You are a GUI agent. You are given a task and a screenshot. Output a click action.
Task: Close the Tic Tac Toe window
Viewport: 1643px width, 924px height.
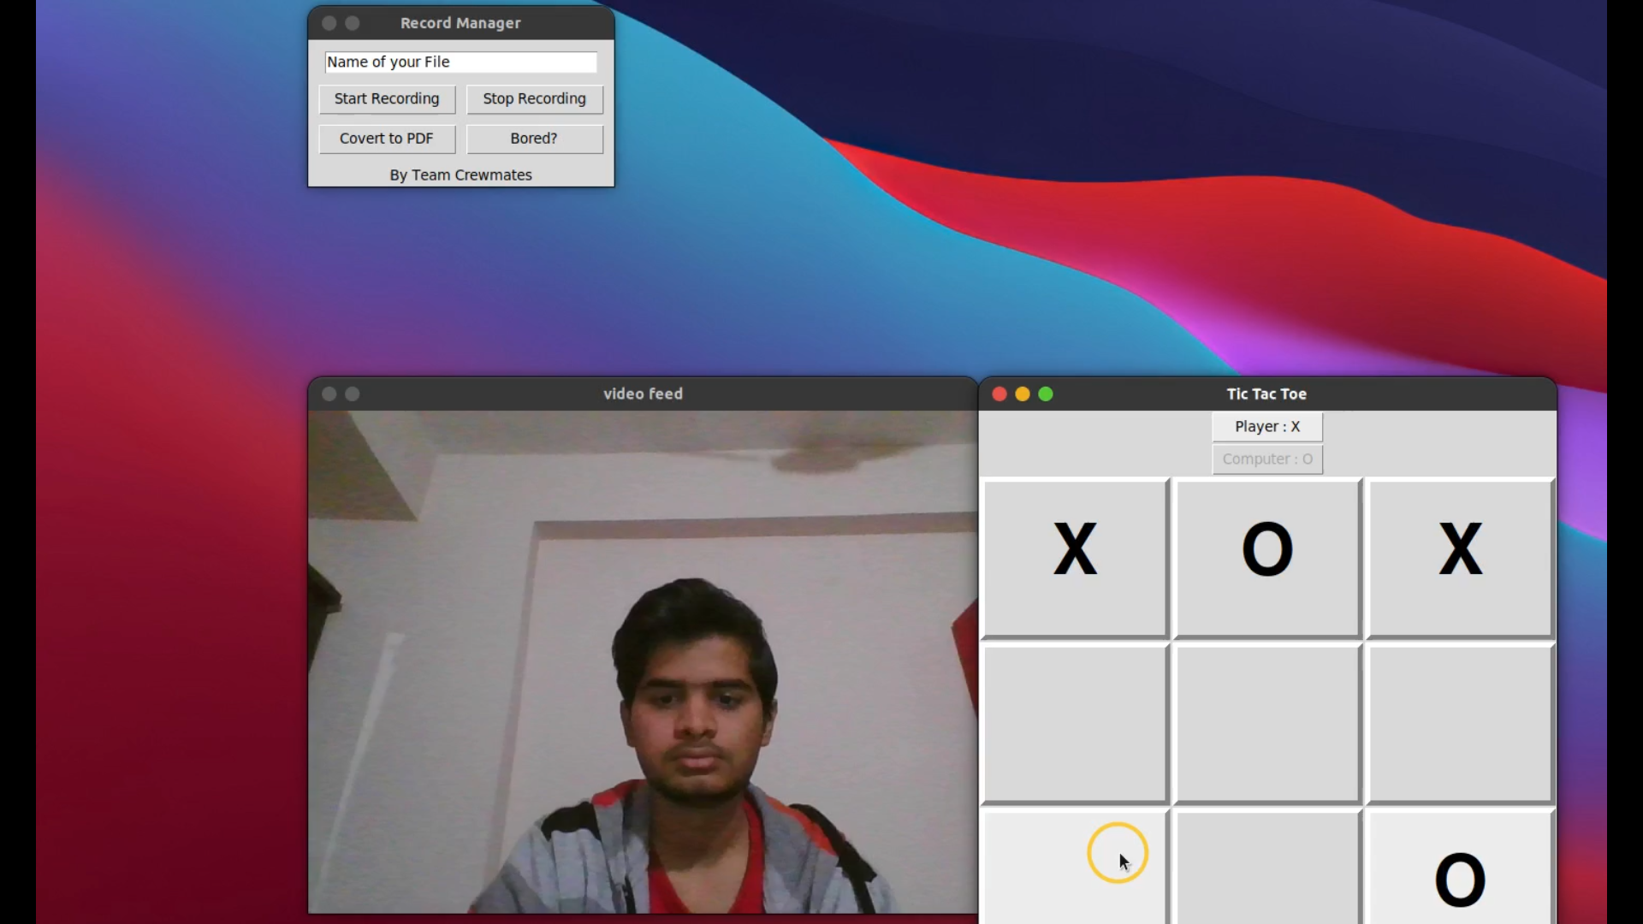pos(999,394)
